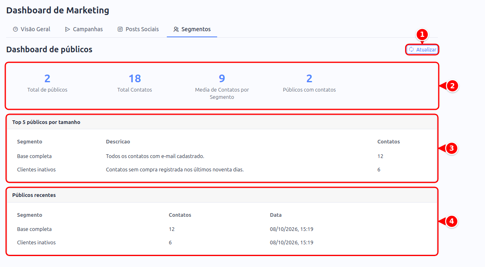Viewport: 485px width, 267px height.
Task: Click the Total de públicos label
Action: pyautogui.click(x=47, y=90)
